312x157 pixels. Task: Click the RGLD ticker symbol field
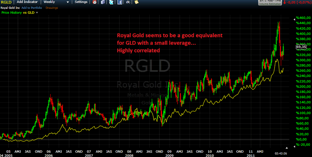tap(7, 2)
